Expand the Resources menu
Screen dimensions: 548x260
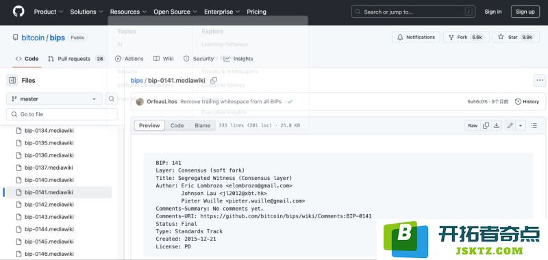click(128, 12)
